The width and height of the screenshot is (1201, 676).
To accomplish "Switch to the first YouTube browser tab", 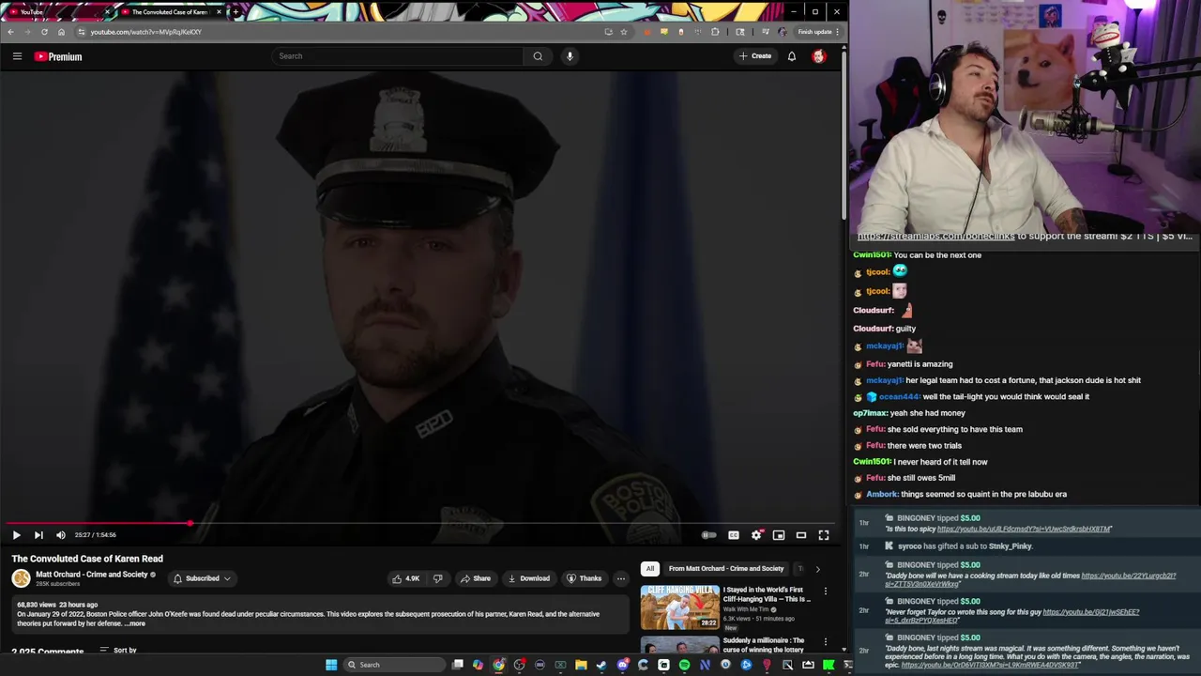I will pyautogui.click(x=56, y=12).
